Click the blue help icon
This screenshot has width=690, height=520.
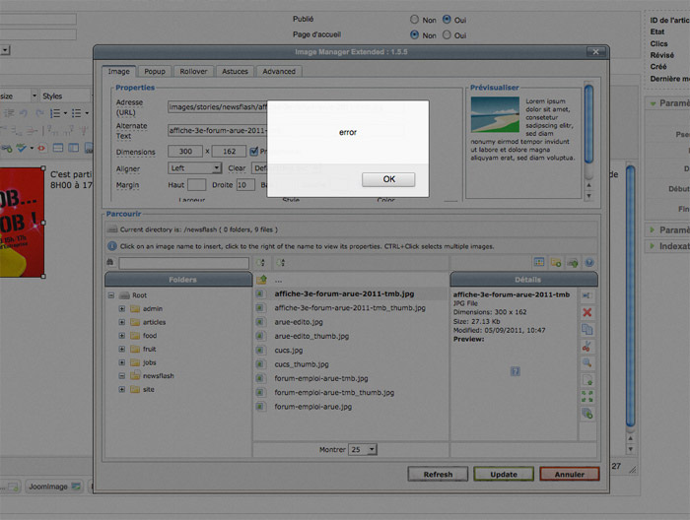(588, 263)
